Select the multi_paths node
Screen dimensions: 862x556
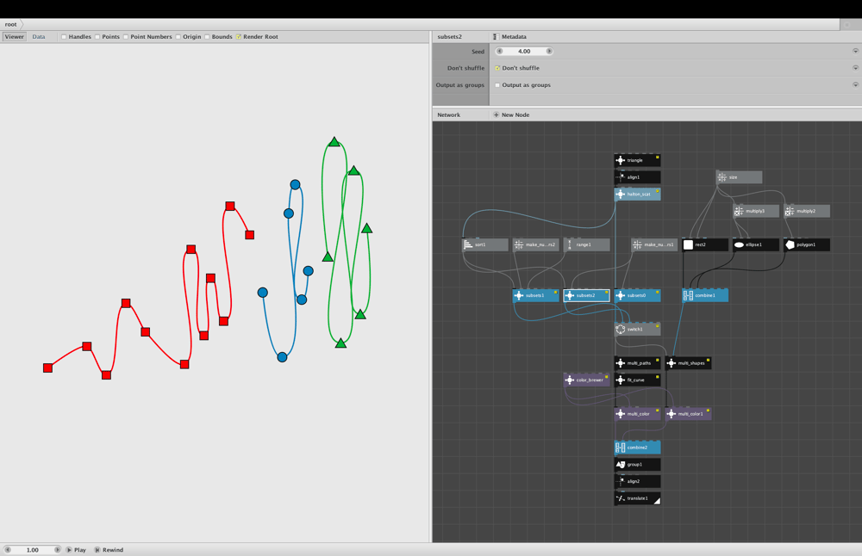point(637,363)
